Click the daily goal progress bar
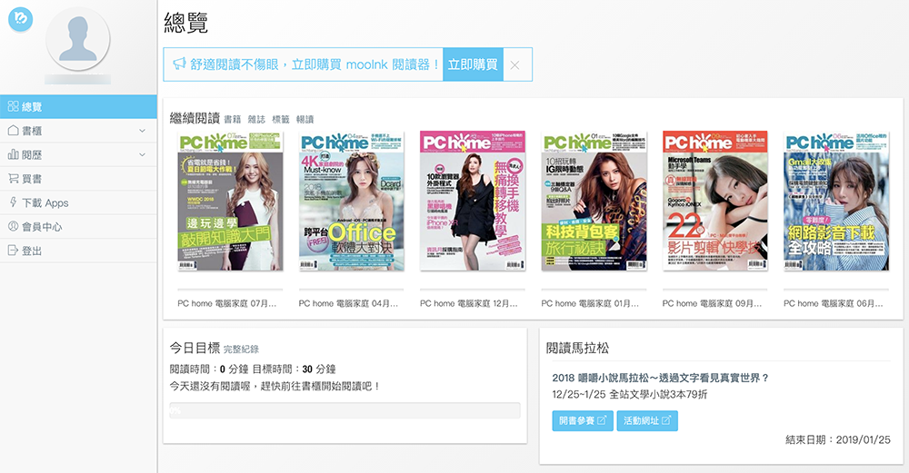The width and height of the screenshot is (909, 473). point(345,410)
